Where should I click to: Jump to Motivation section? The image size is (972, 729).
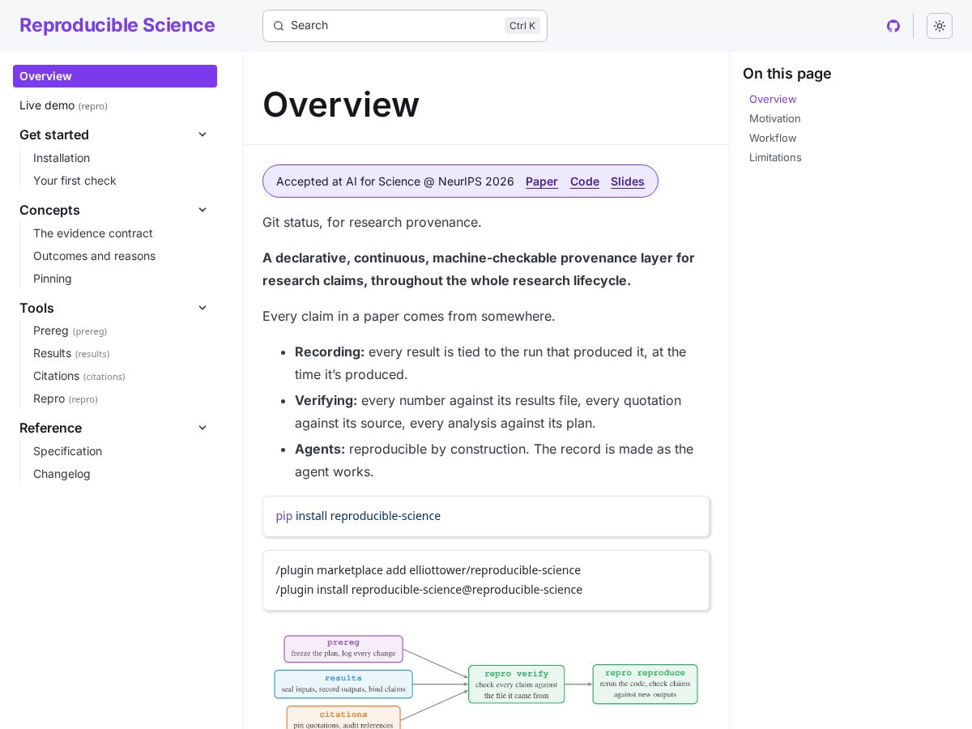(775, 118)
